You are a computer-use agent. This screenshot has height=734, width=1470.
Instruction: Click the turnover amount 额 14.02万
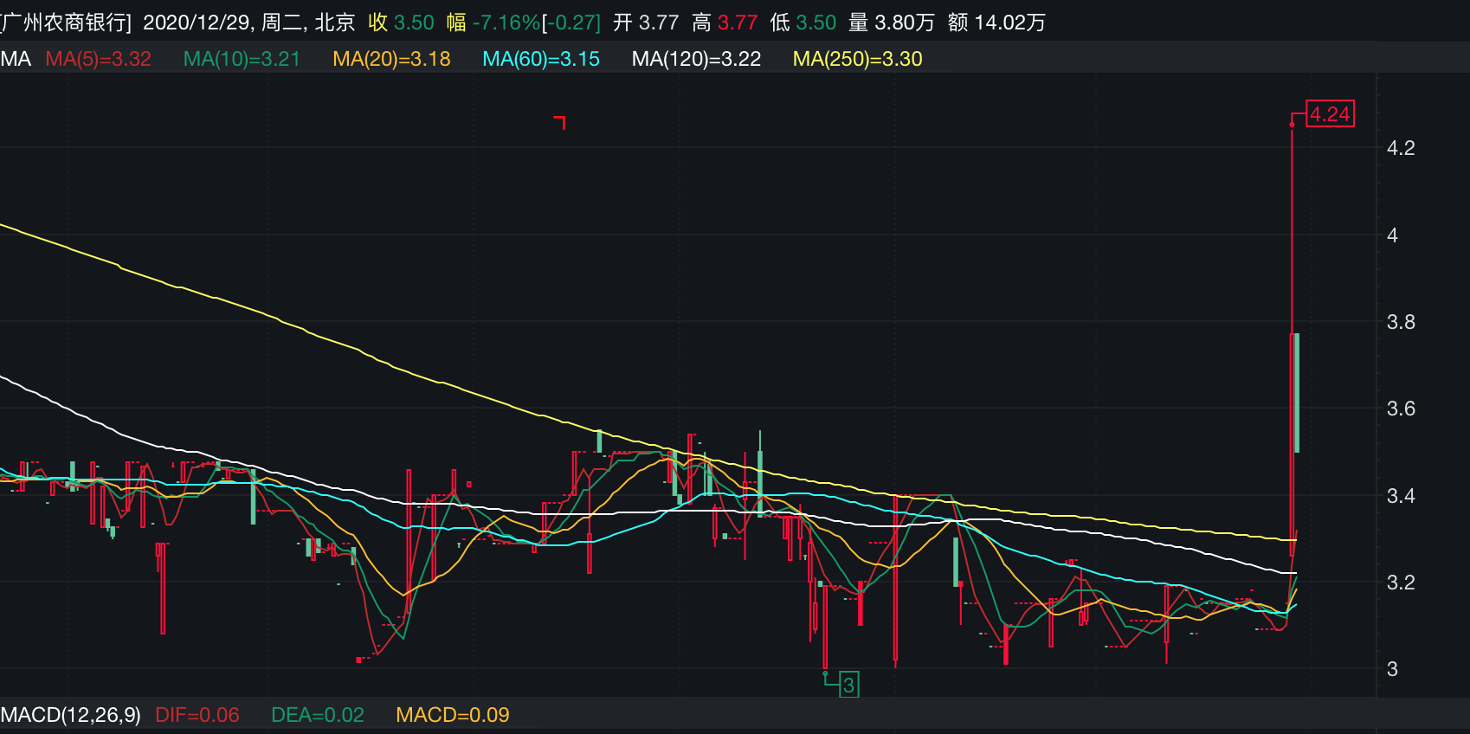coord(996,23)
